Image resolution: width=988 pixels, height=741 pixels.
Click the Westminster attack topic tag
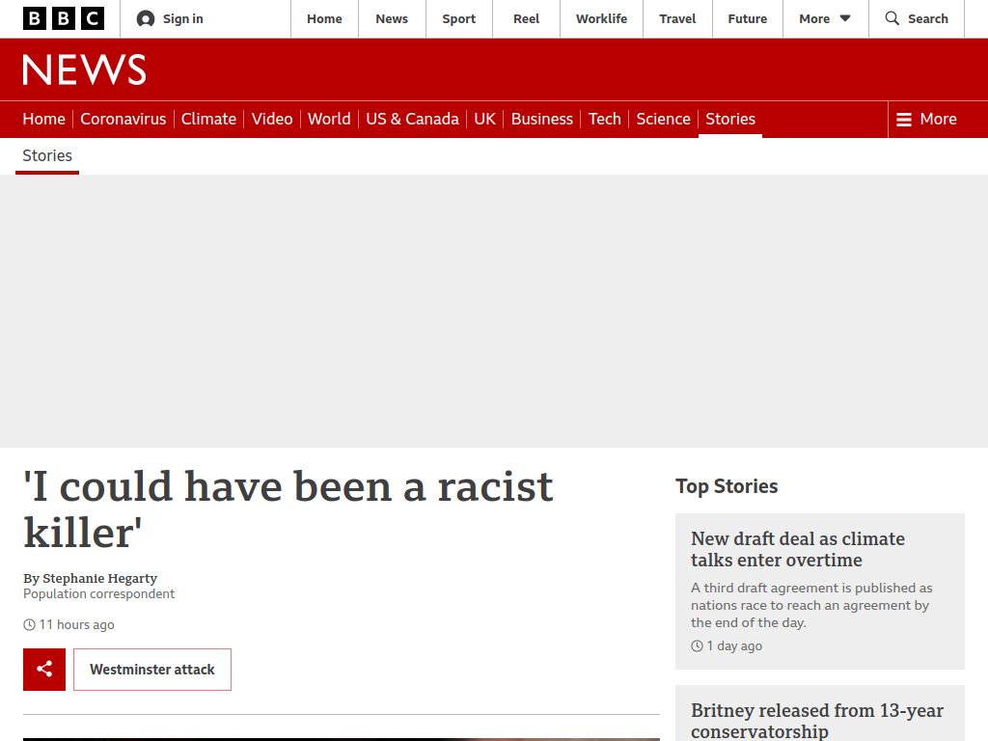(x=152, y=670)
